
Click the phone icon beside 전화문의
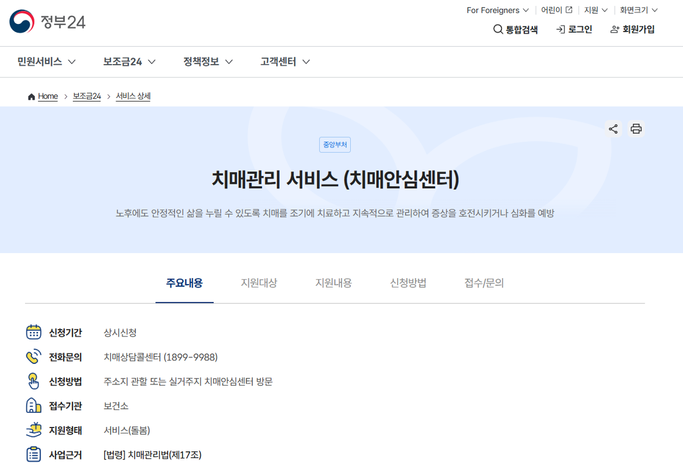(34, 357)
